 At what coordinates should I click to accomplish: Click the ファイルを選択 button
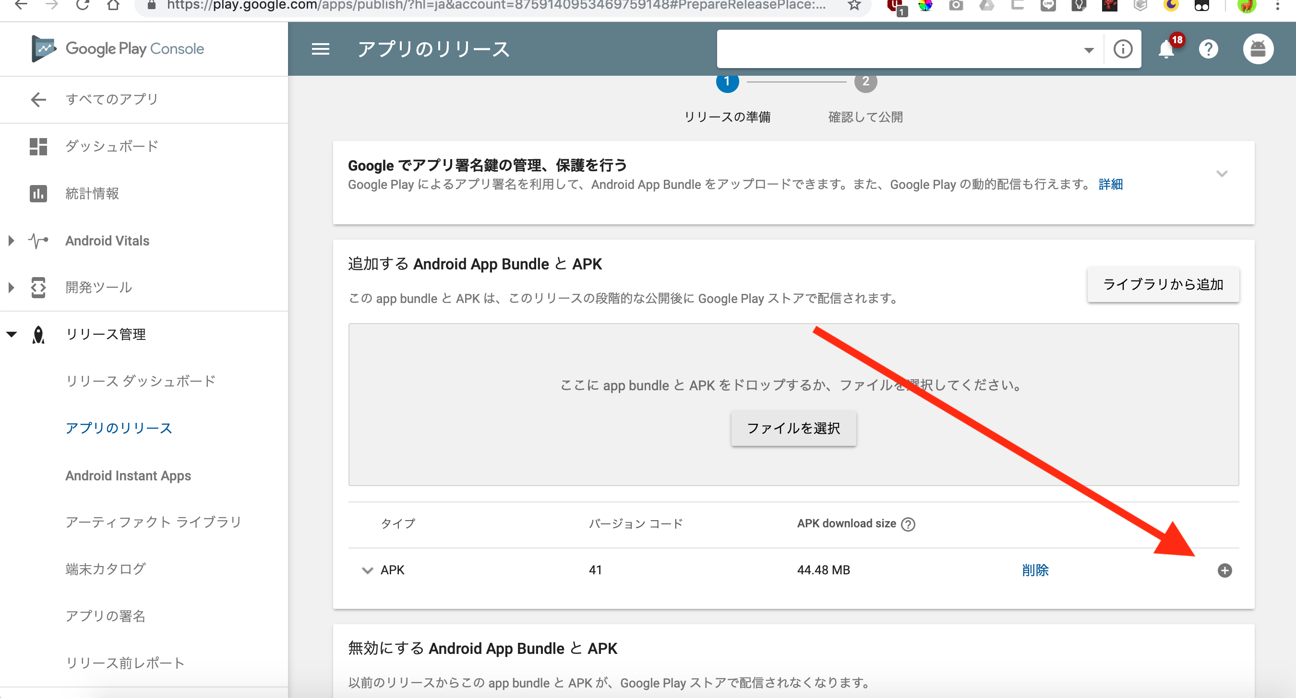coord(793,429)
